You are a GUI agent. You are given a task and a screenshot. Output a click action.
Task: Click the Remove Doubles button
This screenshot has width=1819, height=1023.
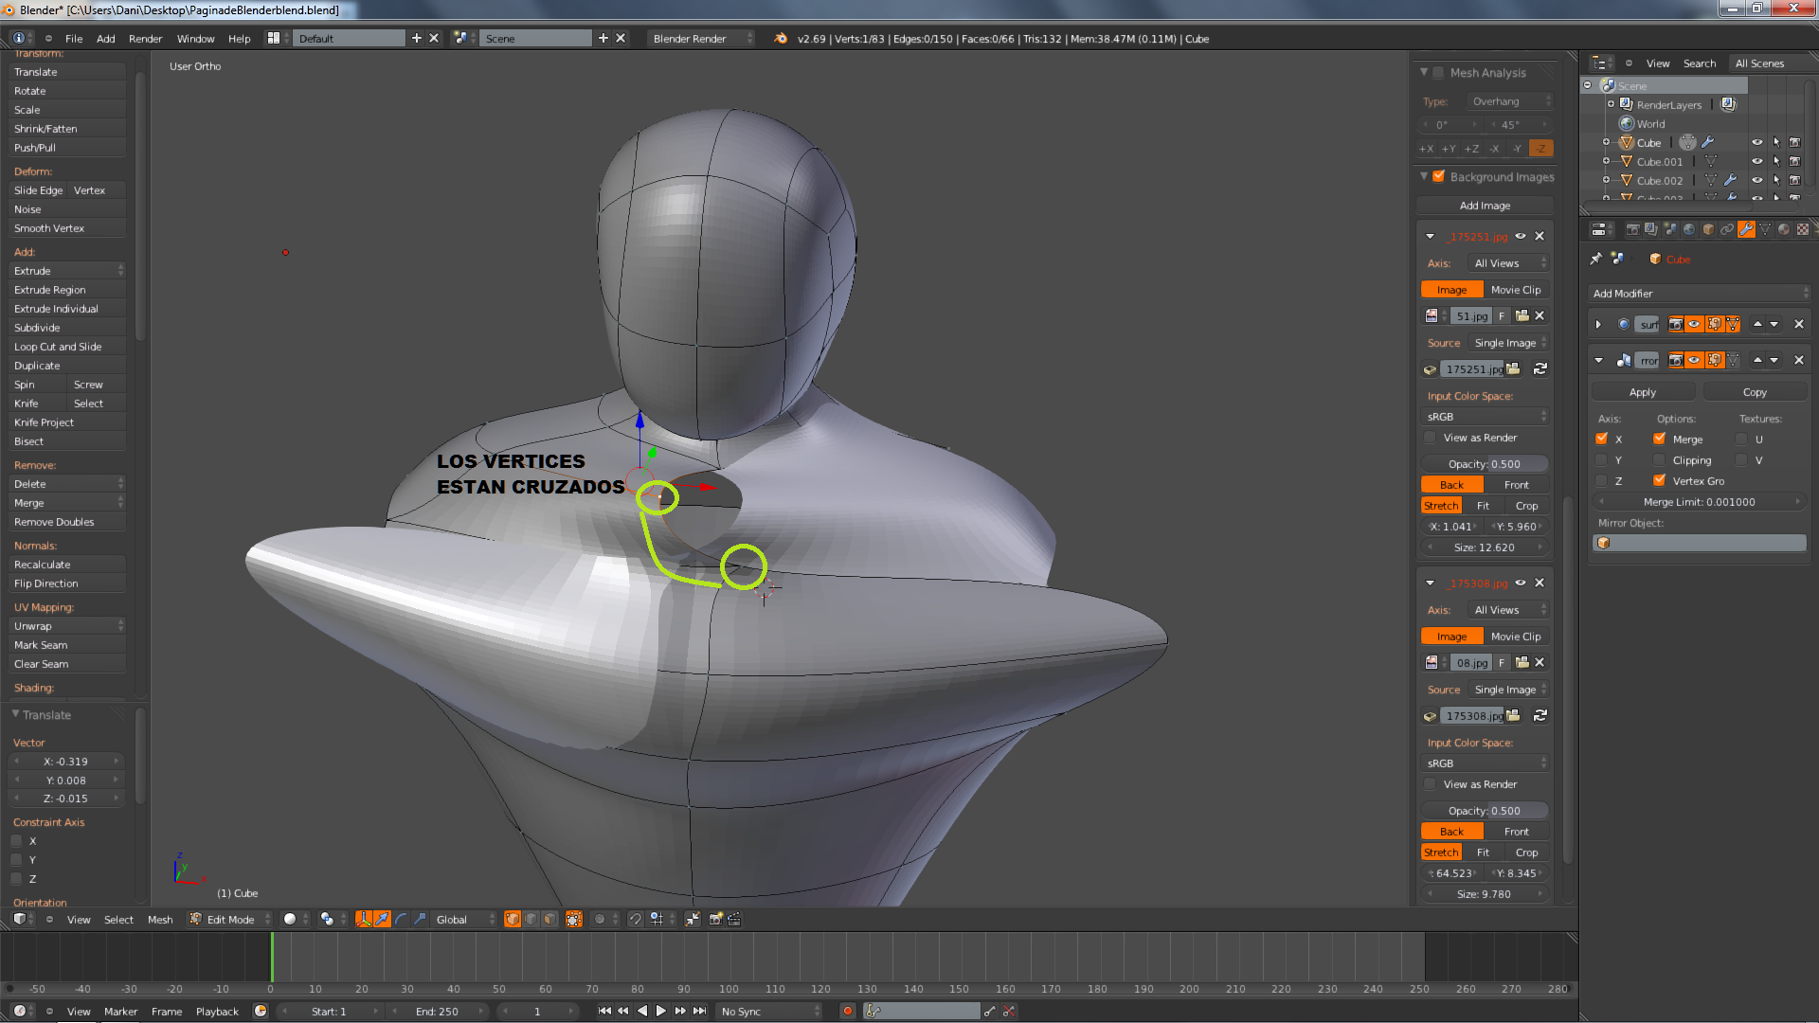tap(66, 522)
